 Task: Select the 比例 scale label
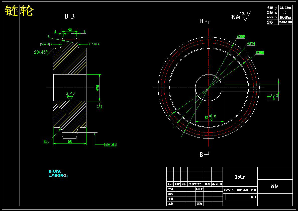pyautogui.click(x=253, y=190)
